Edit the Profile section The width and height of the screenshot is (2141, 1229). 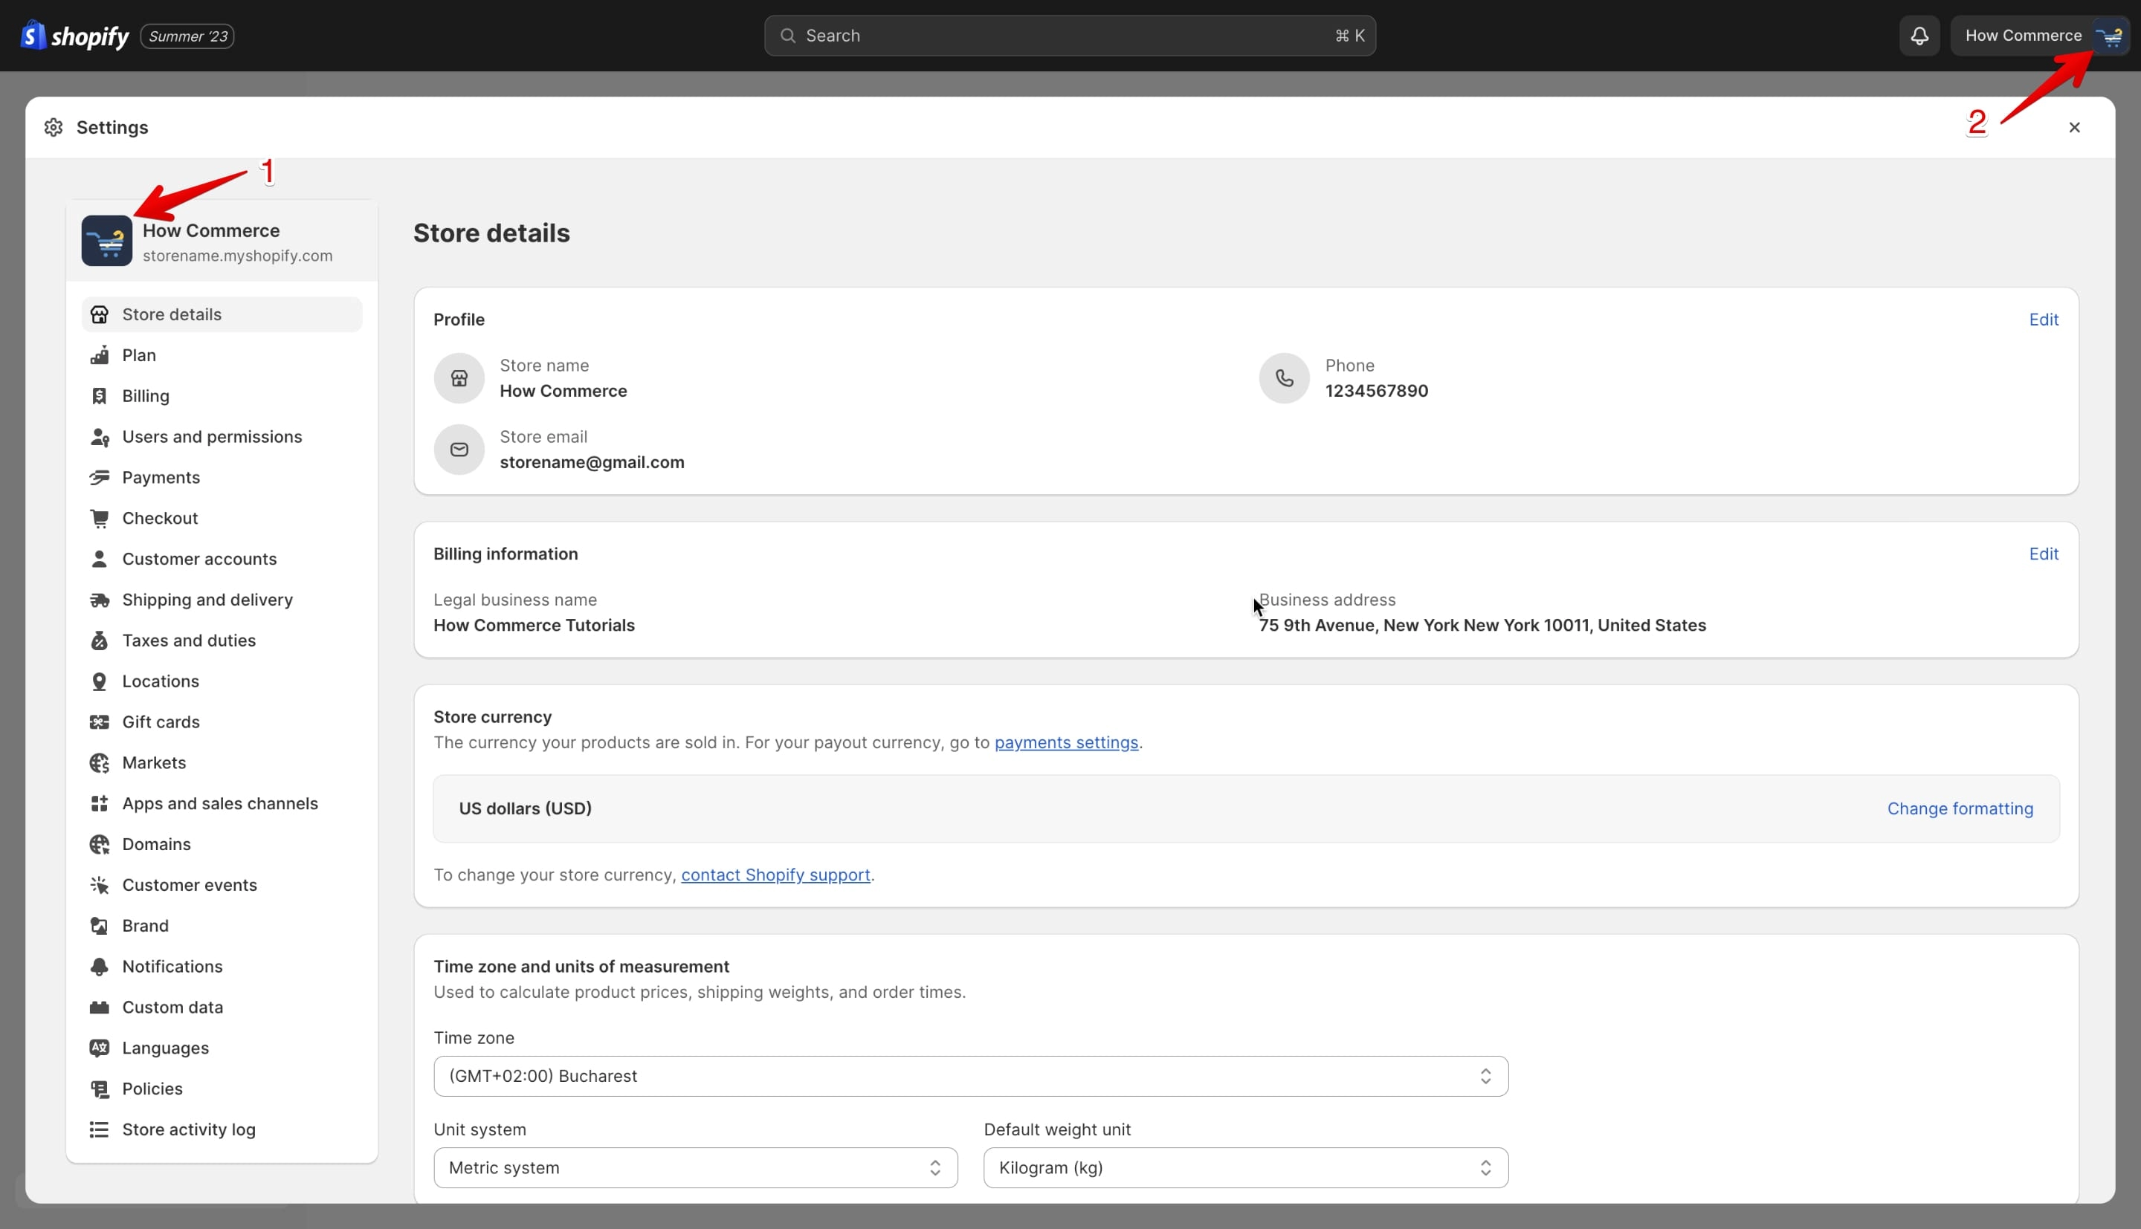coord(2043,319)
